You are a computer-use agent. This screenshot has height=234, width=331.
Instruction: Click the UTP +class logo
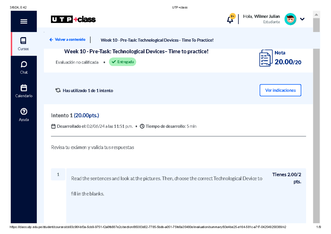[73, 19]
